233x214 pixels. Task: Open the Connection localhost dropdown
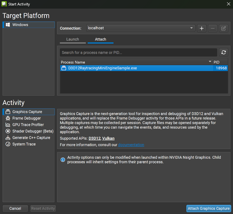coord(140,28)
